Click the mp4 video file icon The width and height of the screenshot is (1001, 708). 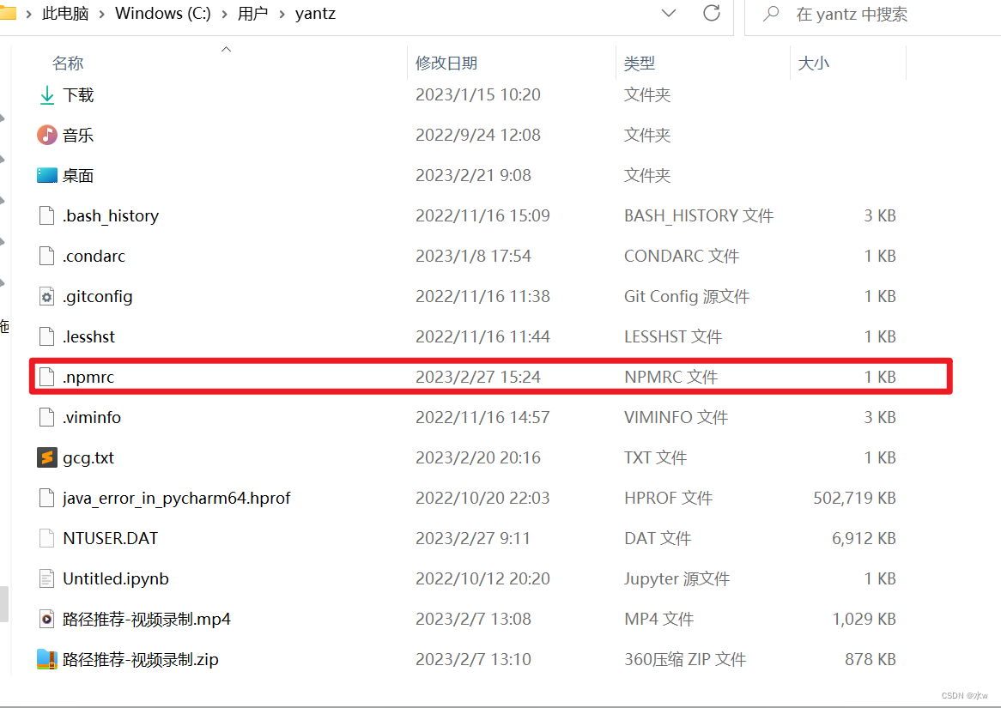click(x=46, y=619)
